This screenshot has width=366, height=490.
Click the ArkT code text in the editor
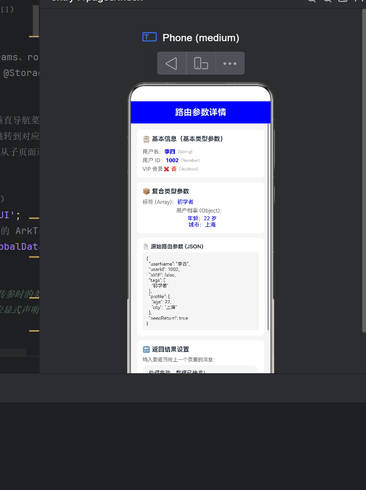coord(27,231)
